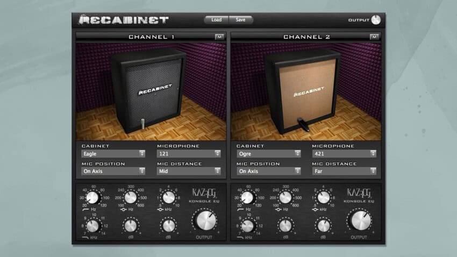Click the master Output knob in the header
The height and width of the screenshot is (257, 457).
(x=376, y=20)
